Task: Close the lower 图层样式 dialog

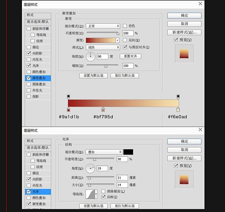Action: 200,130
